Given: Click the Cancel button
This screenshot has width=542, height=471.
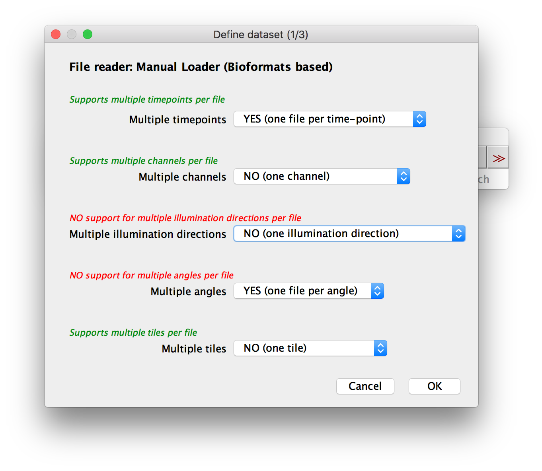Looking at the screenshot, I should point(365,386).
